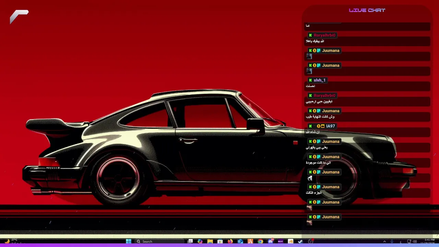Open File Explorer from the taskbar
Image resolution: width=439 pixels, height=247 pixels.
(210, 242)
